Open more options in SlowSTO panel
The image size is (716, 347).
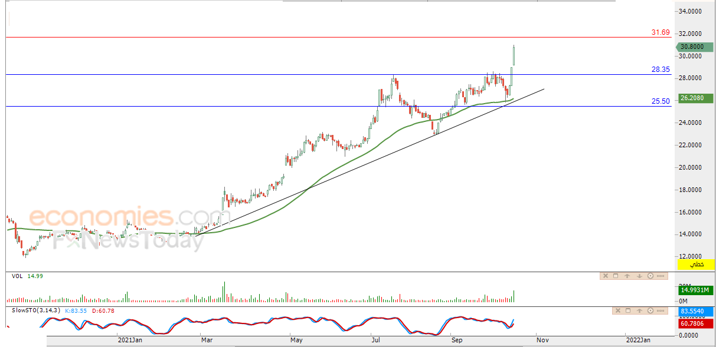pyautogui.click(x=661, y=310)
